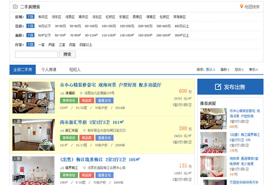
Task: Click the 新汇华庭 community name
Action: click(71, 130)
